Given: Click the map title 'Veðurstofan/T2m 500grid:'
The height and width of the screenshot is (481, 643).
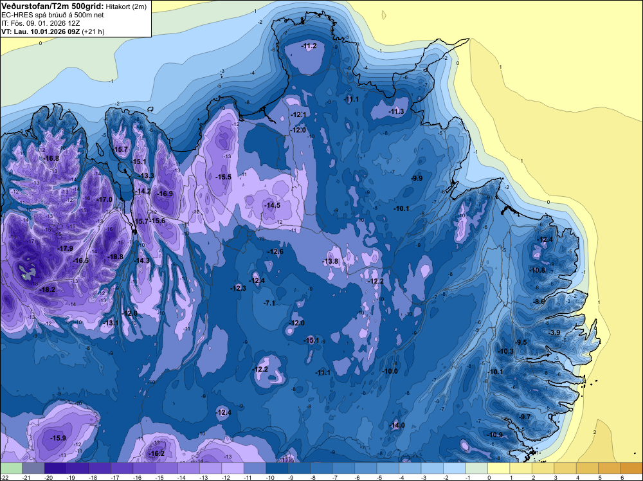Looking at the screenshot, I should tap(53, 6).
